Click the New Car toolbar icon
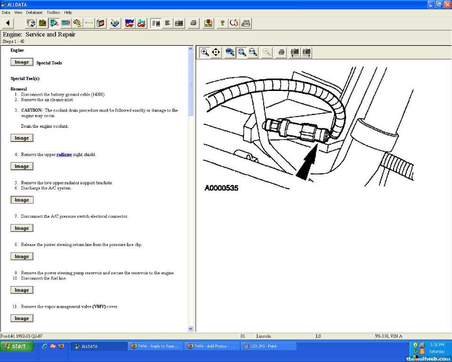The image size is (452, 362). click(x=129, y=23)
